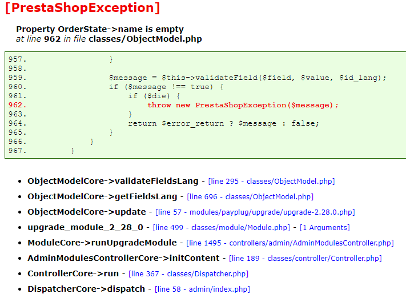Open the line 499 classes/module/Module.php link

222,228
